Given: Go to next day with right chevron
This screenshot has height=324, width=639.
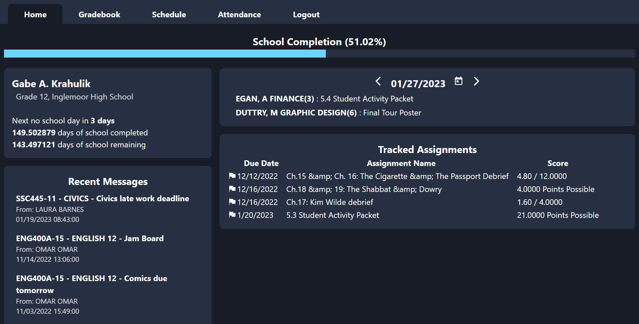Looking at the screenshot, I should [x=476, y=81].
